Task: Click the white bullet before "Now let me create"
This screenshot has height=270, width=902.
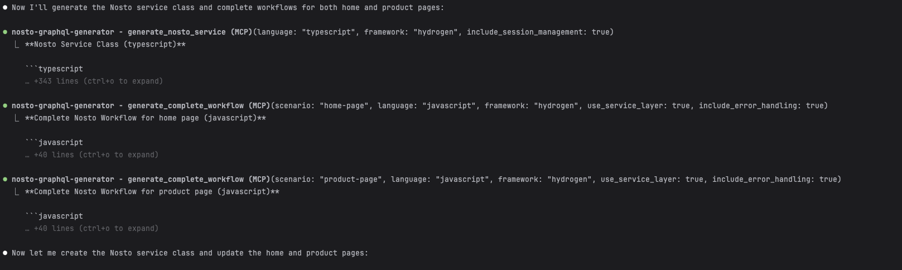Action: 5,253
